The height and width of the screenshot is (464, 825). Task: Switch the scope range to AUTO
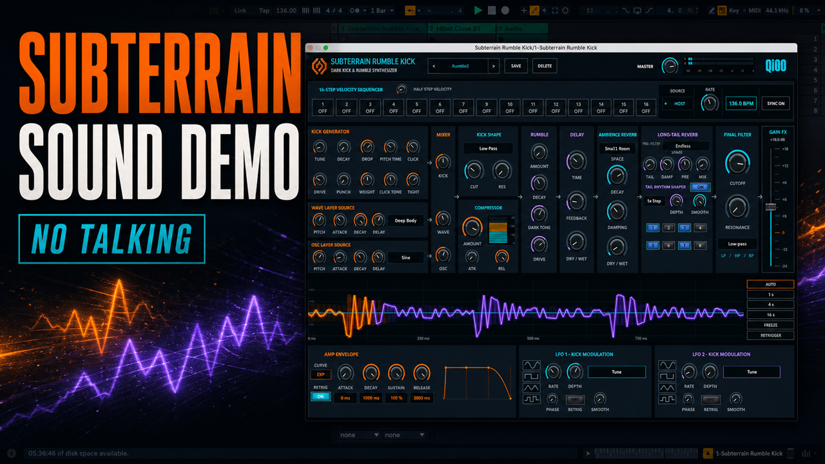click(x=771, y=284)
